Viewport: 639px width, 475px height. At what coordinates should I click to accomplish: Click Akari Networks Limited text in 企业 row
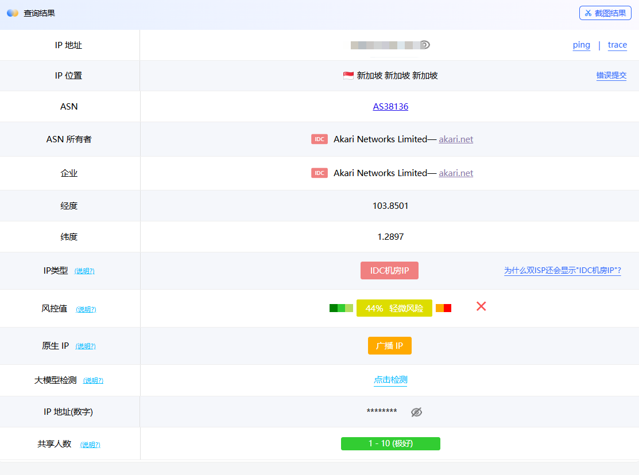pos(380,173)
